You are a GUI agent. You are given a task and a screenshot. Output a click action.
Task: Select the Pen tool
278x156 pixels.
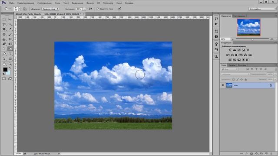4,54
